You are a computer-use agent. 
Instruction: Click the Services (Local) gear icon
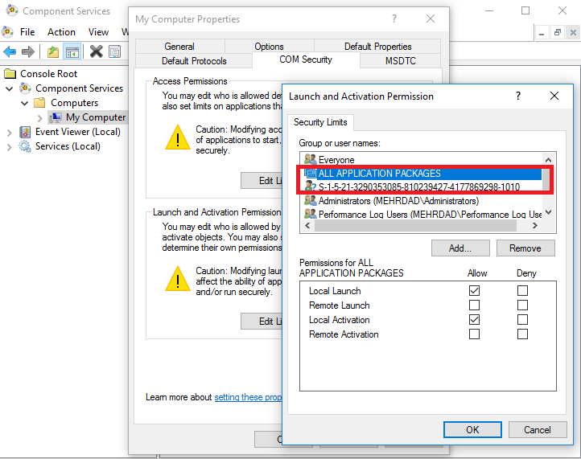click(x=25, y=146)
